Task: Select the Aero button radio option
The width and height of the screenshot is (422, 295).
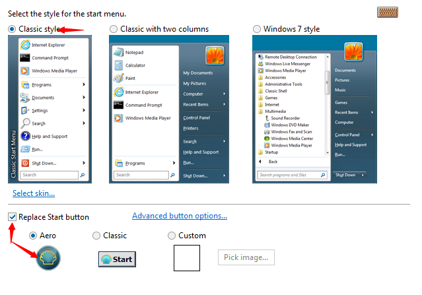Action: 34,236
